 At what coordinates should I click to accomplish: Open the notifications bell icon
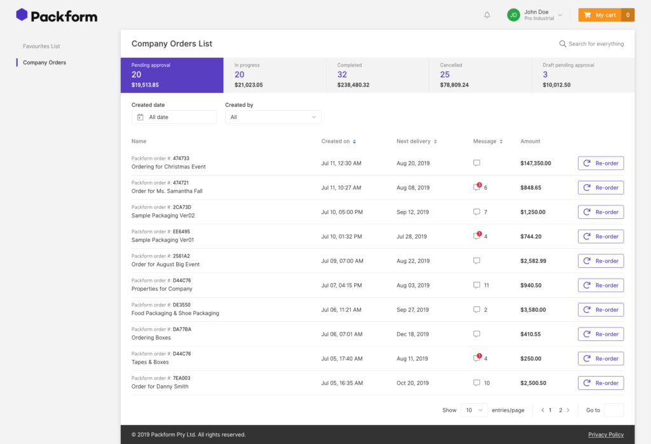(487, 15)
